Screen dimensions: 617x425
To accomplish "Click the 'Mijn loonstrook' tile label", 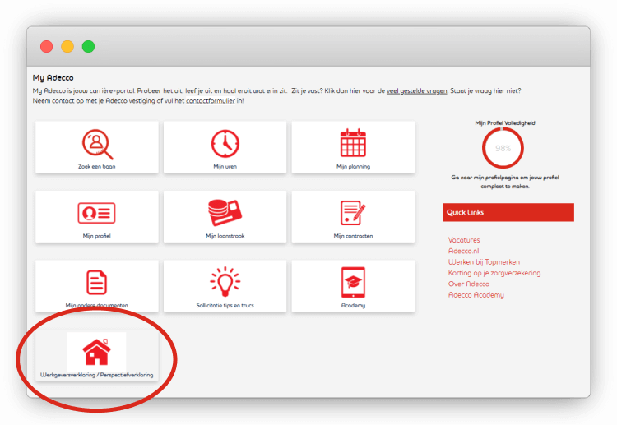I will pyautogui.click(x=225, y=236).
